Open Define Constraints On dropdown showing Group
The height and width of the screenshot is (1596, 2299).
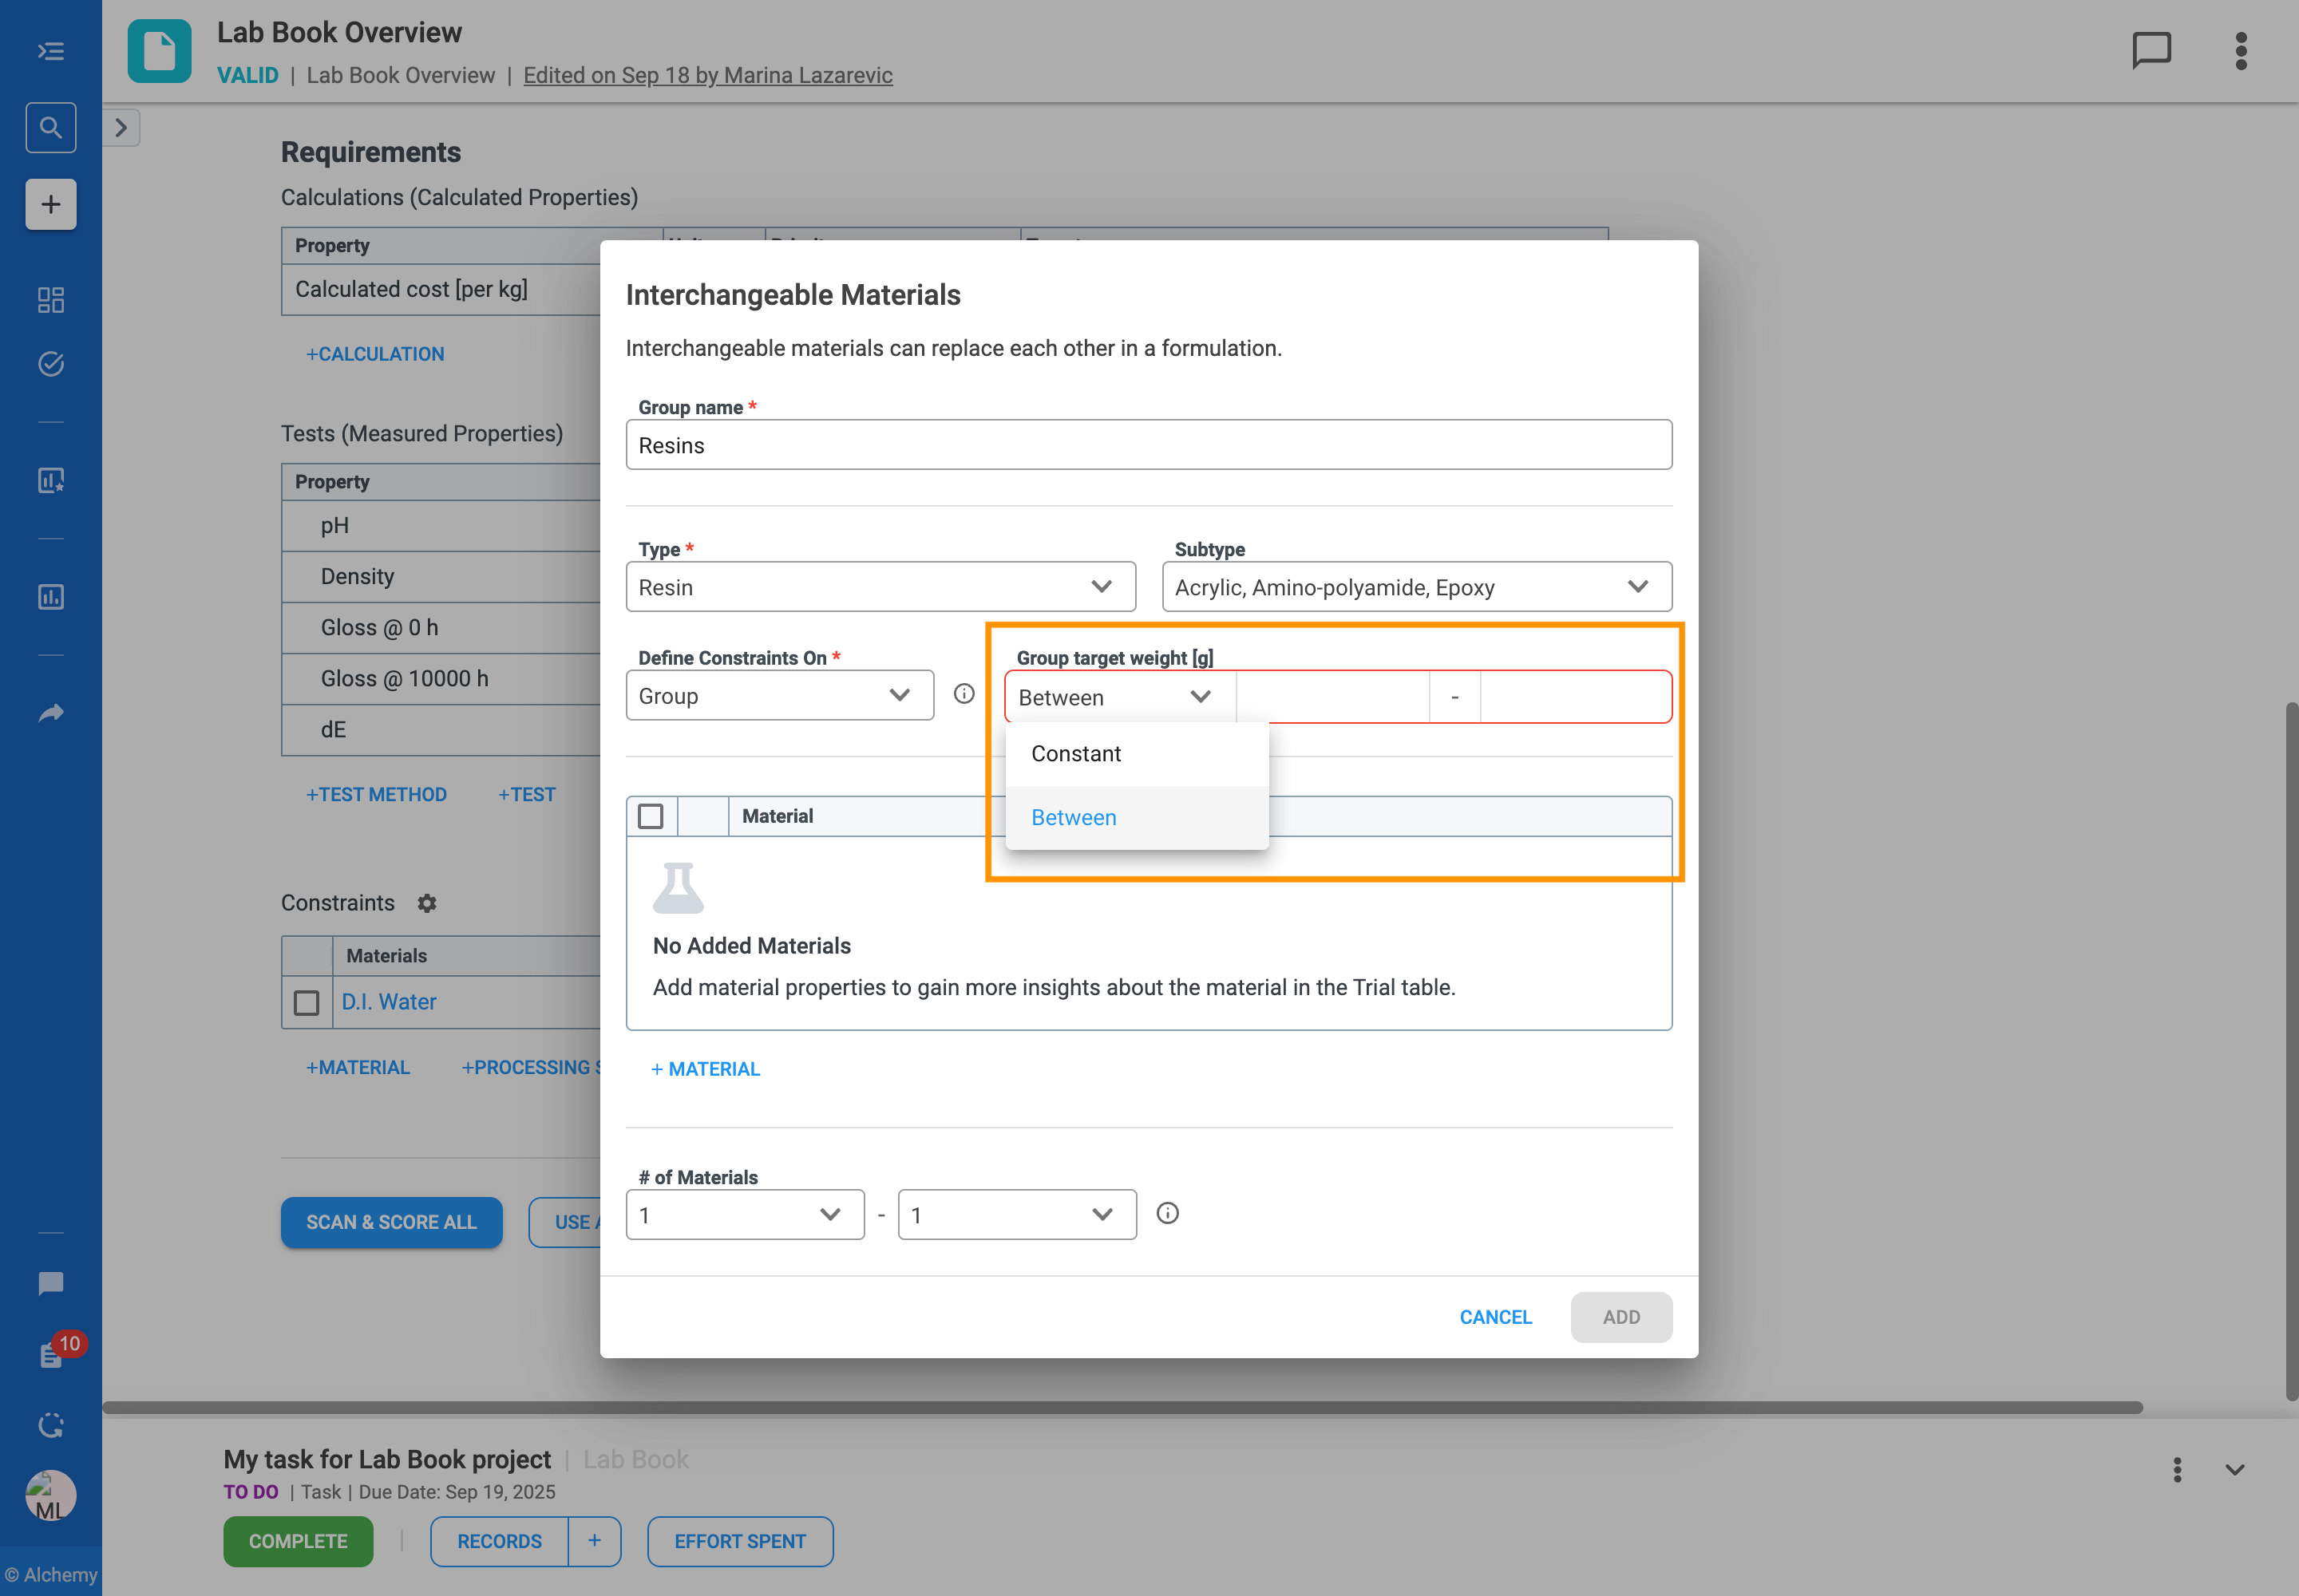(x=778, y=695)
